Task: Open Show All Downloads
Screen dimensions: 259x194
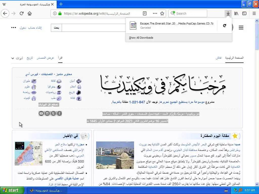Action: 141,38
